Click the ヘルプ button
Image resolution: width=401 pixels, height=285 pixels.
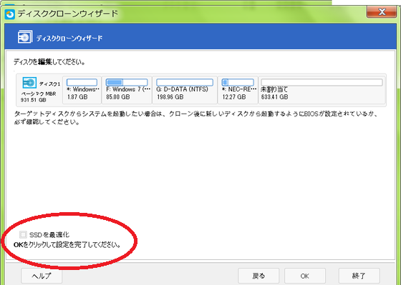pyautogui.click(x=42, y=276)
